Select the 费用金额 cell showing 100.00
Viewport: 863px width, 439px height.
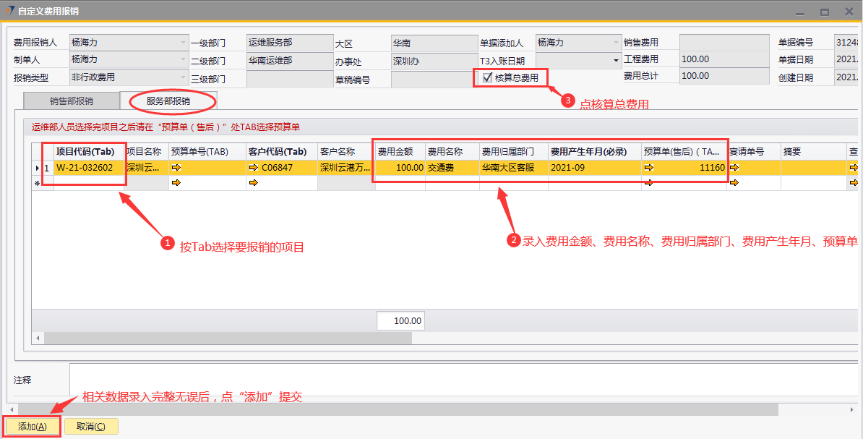(400, 168)
